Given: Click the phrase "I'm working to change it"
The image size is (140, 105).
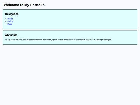Looking at the screenshot, I should click(x=102, y=40).
